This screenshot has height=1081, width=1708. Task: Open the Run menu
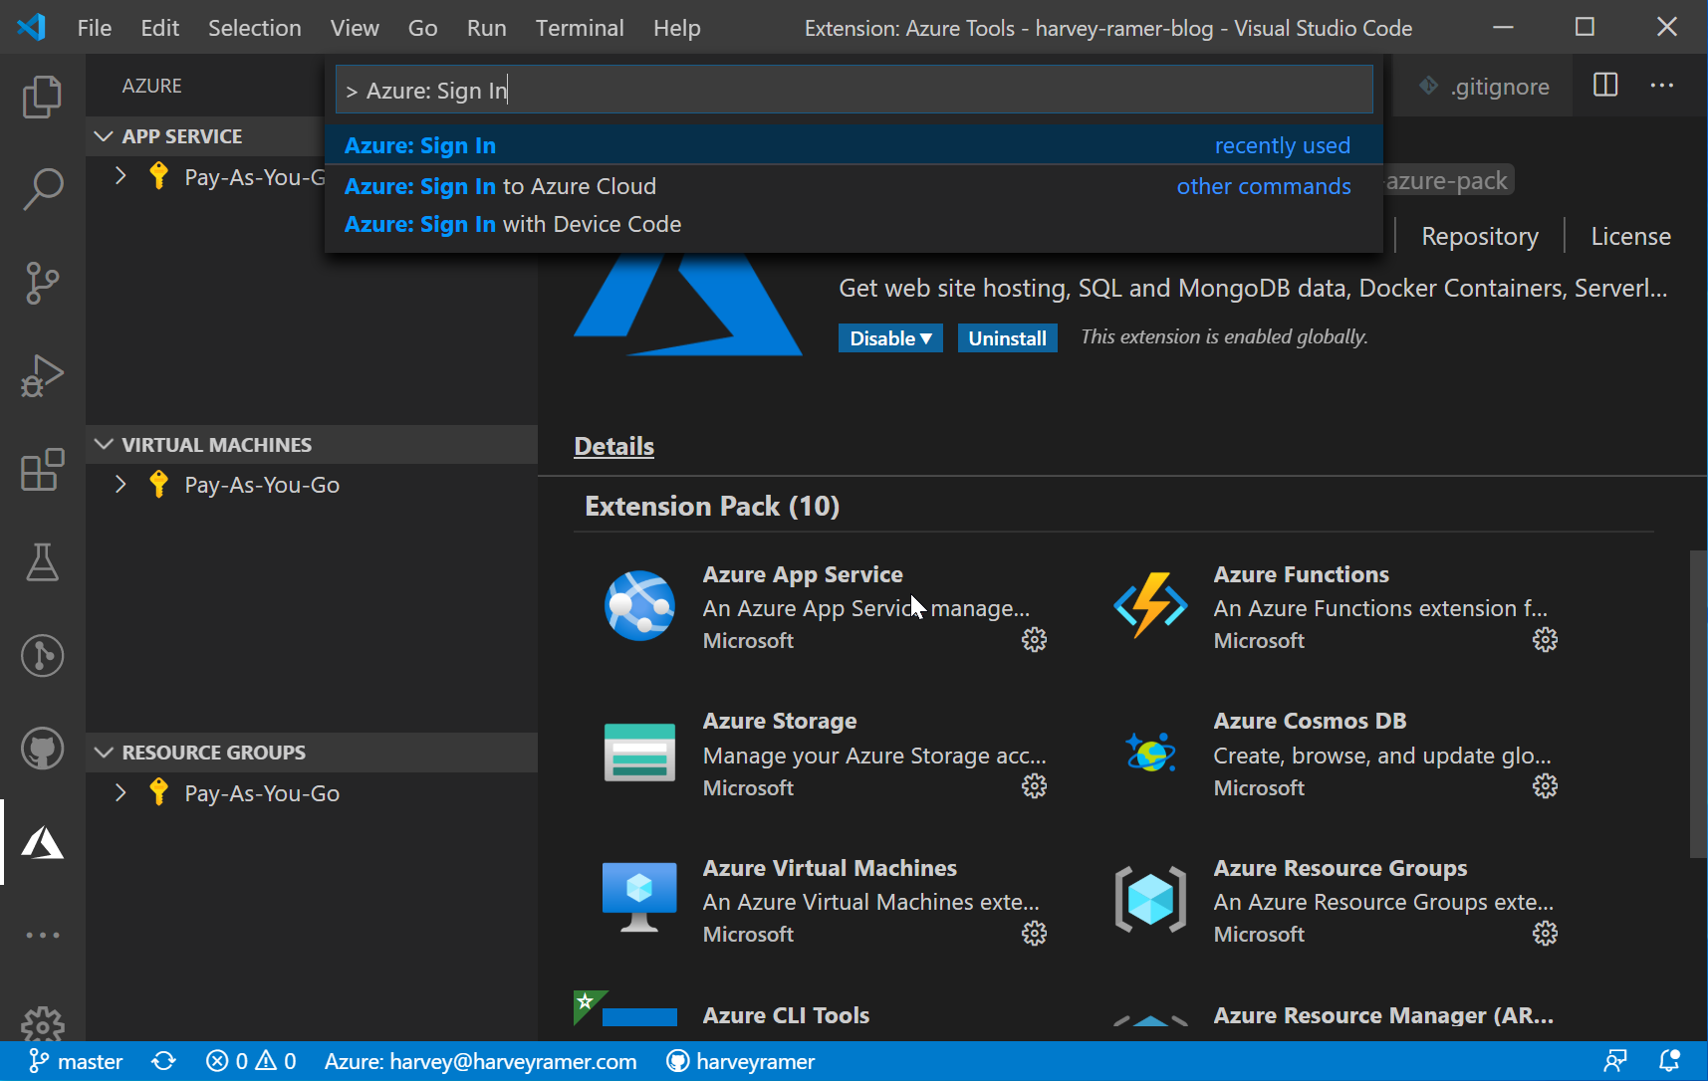[487, 28]
